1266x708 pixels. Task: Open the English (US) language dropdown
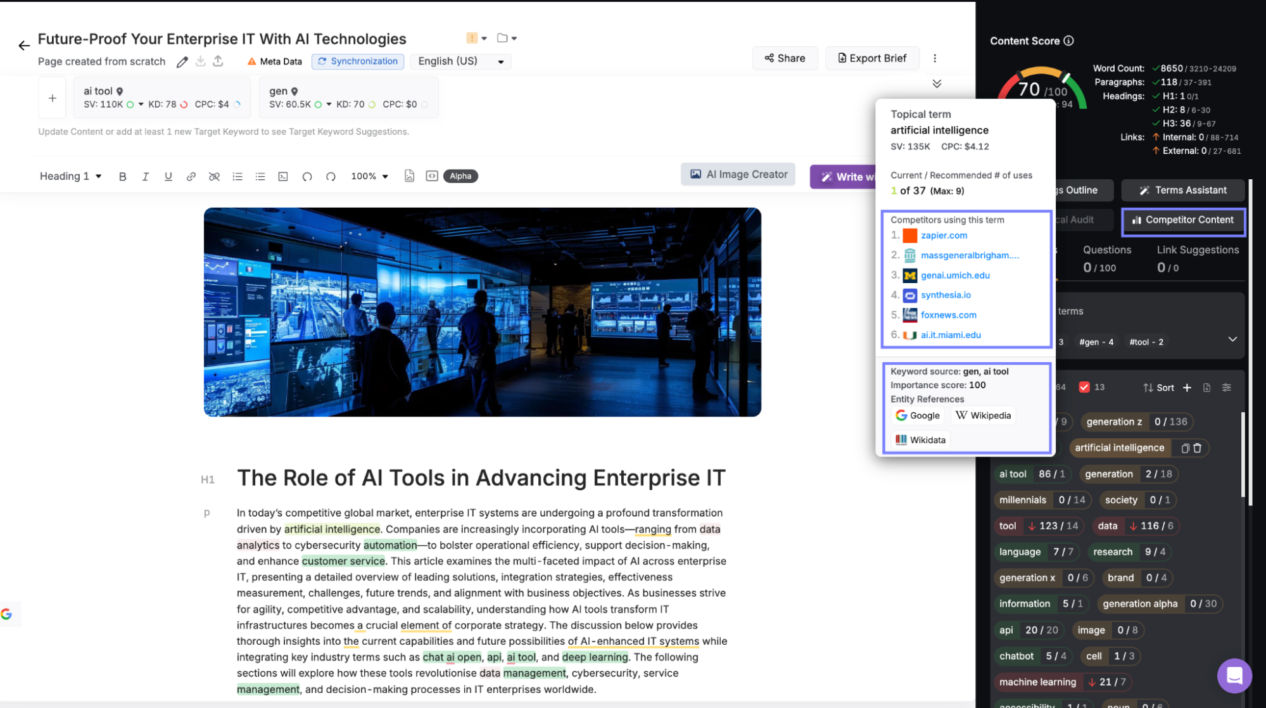[460, 61]
